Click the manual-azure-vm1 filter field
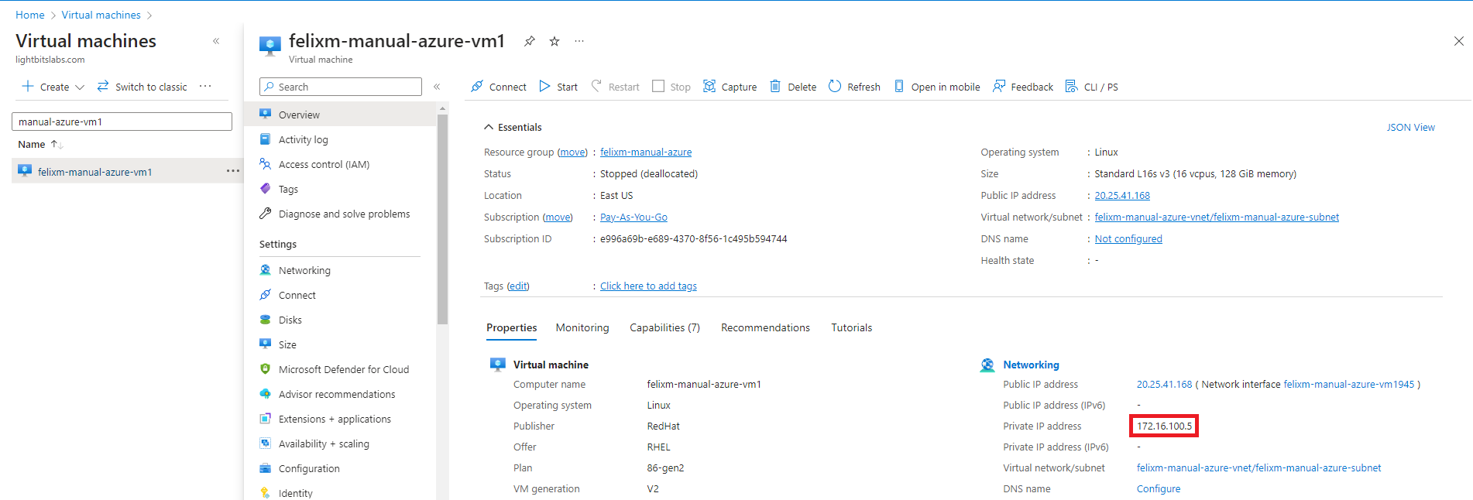1473x500 pixels. 122,122
